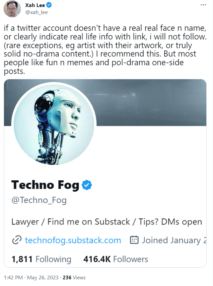Click the 1,811 Following count
The width and height of the screenshot is (213, 286).
tap(41, 259)
